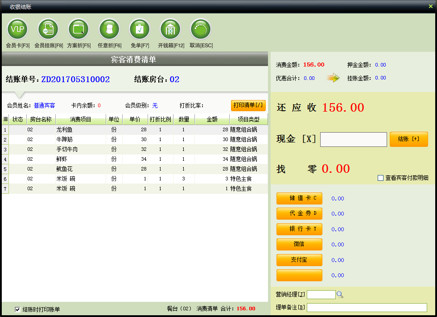This screenshot has height=317, width=437.
Task: Click the 单价 column header
Action: point(135,119)
